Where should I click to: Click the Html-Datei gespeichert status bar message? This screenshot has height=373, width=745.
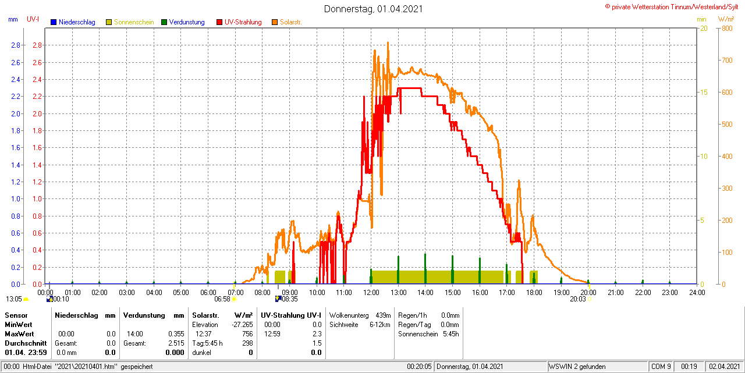[x=77, y=367]
